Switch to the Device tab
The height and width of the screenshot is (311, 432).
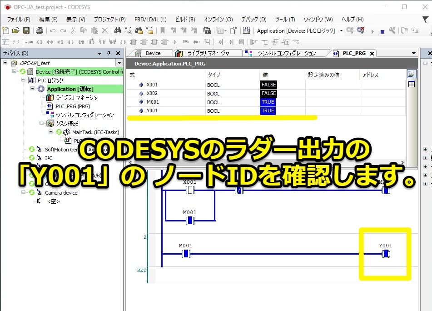point(154,53)
